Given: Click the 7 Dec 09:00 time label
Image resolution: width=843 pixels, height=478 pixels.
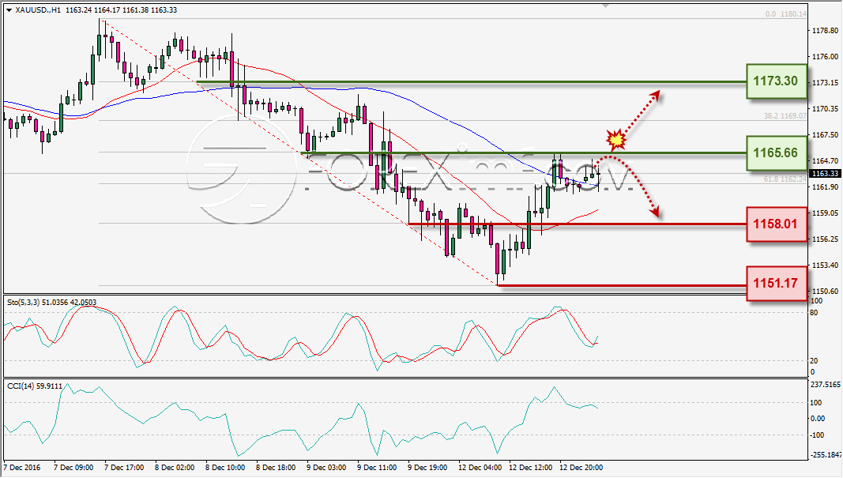Looking at the screenshot, I should click(x=73, y=468).
